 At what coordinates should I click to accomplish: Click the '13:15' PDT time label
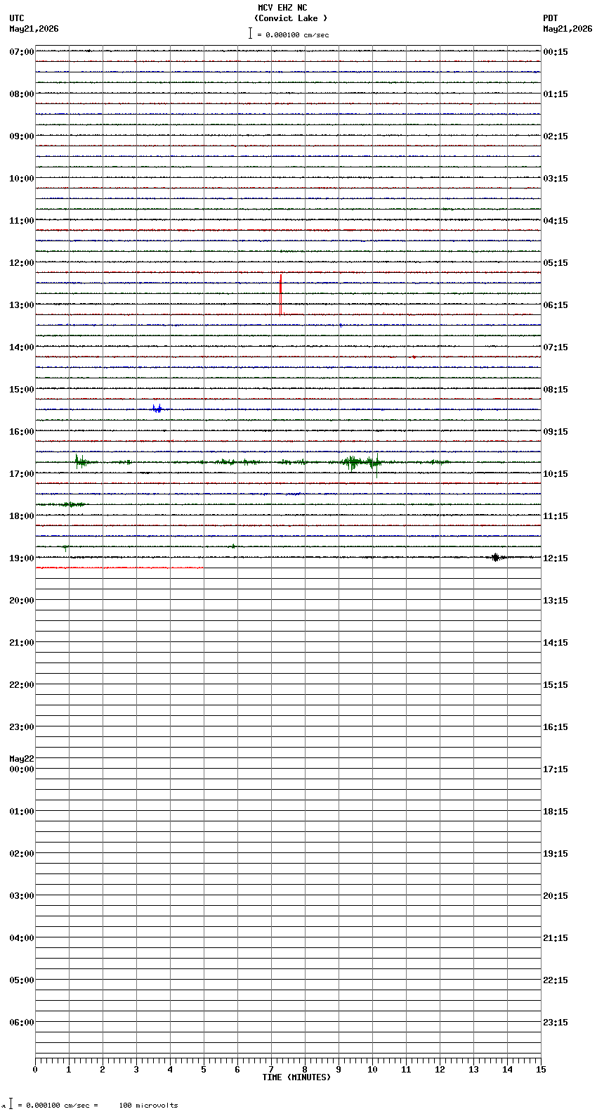click(556, 601)
